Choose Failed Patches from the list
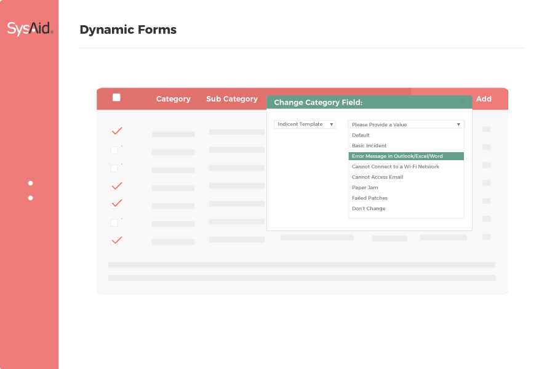 point(406,198)
